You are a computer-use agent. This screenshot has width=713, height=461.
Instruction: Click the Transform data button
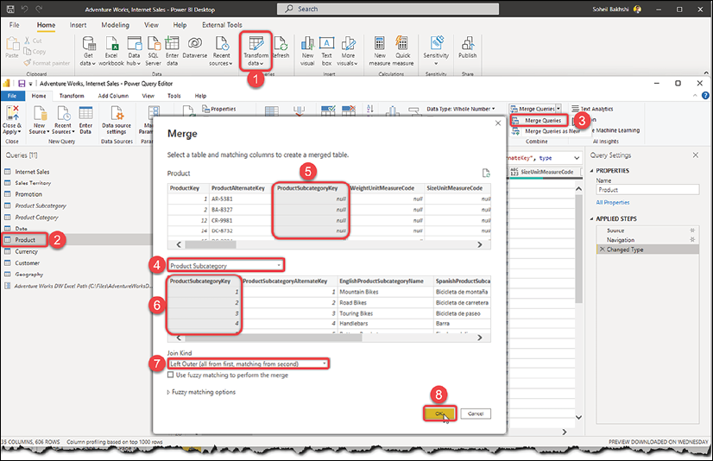point(256,51)
